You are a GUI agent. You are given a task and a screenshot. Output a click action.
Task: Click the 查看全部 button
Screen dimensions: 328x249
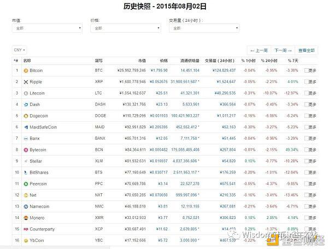click(307, 51)
